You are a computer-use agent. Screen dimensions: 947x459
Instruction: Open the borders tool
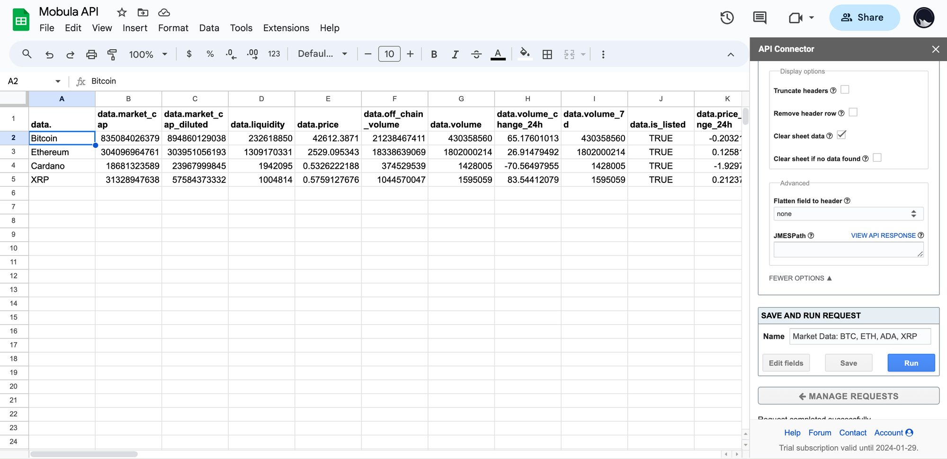(x=547, y=54)
